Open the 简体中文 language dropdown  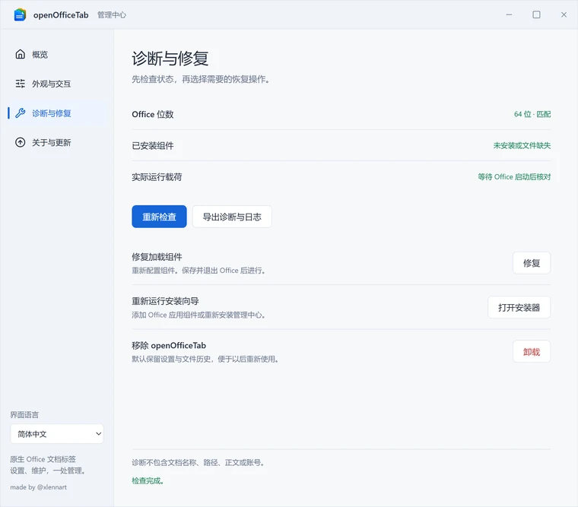57,434
